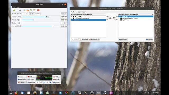The width and height of the screenshot is (169, 95).
Task: Toggle the Wet/Dry button on the pitch shifter
Action: [38, 14]
